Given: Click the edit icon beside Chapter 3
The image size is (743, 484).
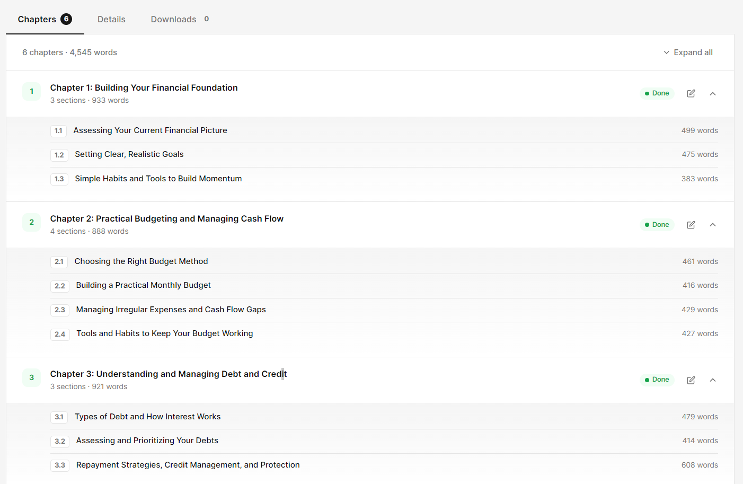Looking at the screenshot, I should tap(691, 380).
